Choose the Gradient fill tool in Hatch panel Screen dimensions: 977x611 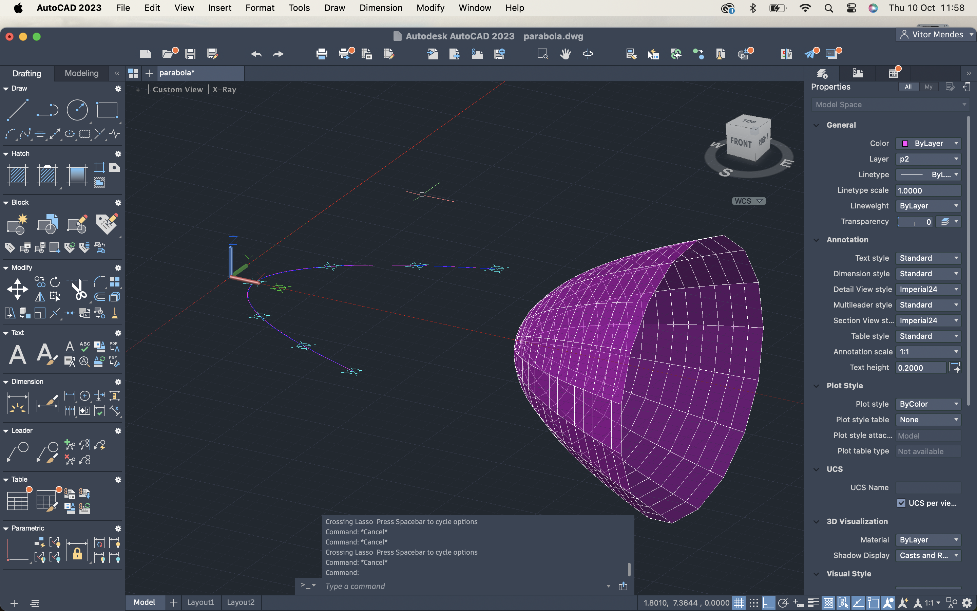[77, 175]
